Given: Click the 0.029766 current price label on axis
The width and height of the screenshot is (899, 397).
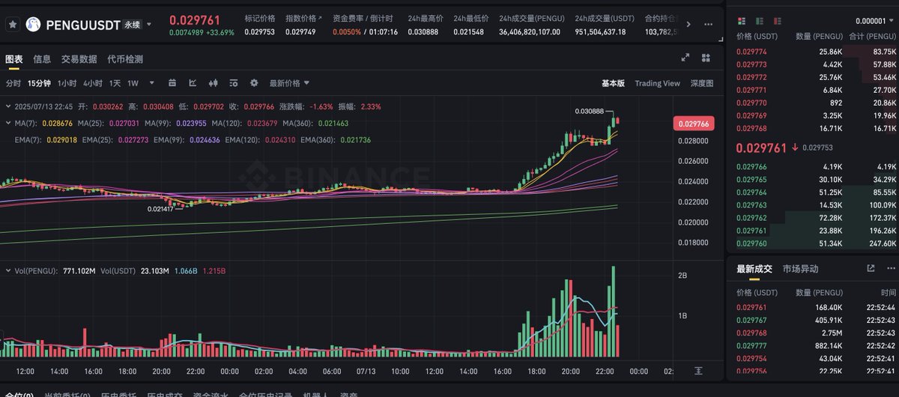Looking at the screenshot, I should coord(694,124).
